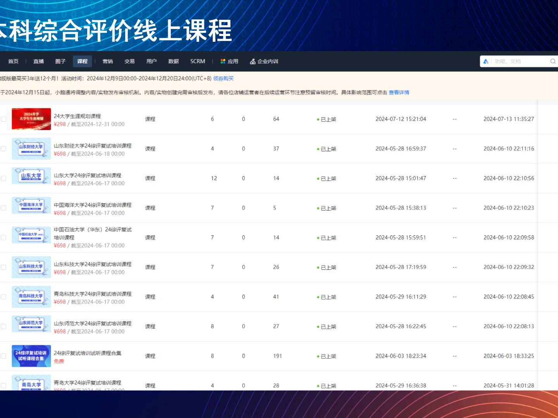Open the 交易 menu item
The height and width of the screenshot is (418, 558).
129,61
